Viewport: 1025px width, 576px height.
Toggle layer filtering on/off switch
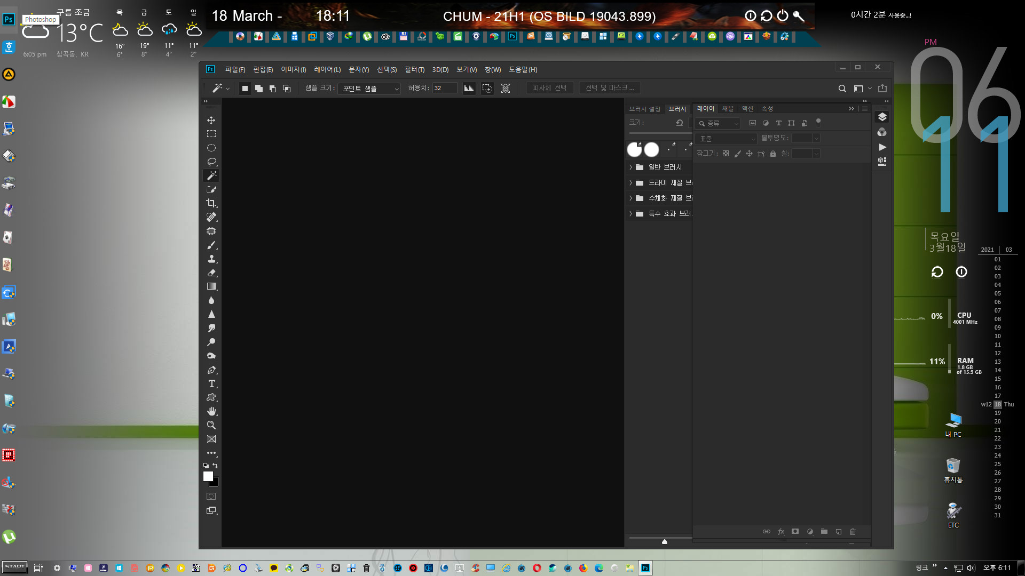(x=818, y=123)
